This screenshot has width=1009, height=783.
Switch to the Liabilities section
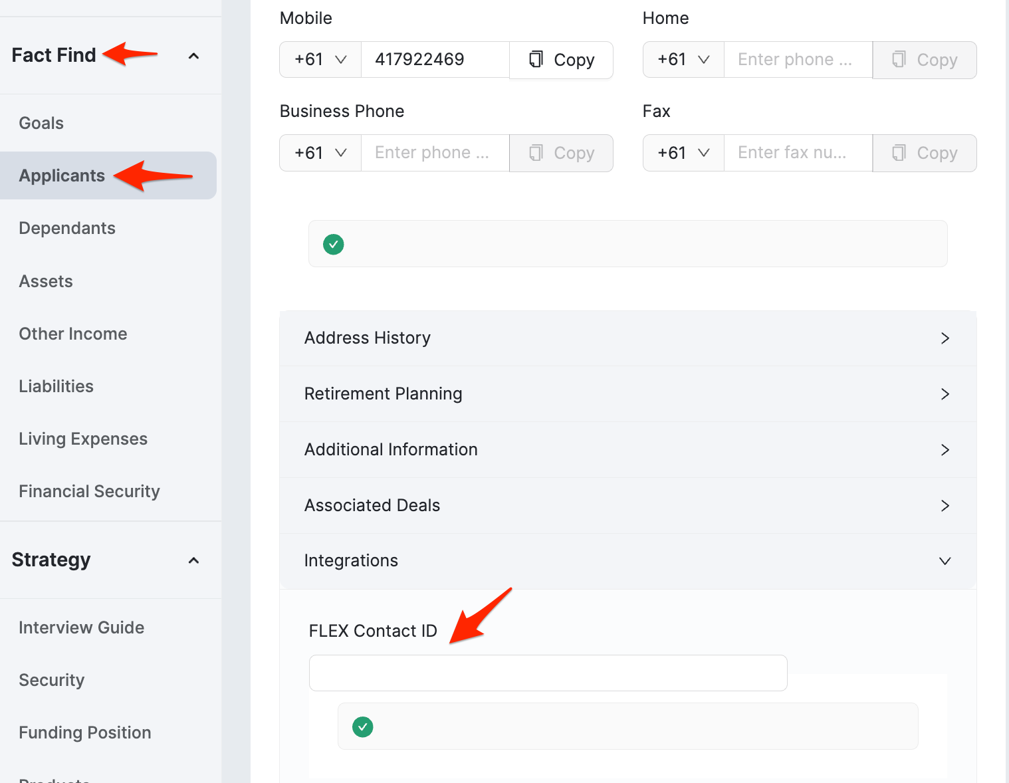[x=56, y=386]
